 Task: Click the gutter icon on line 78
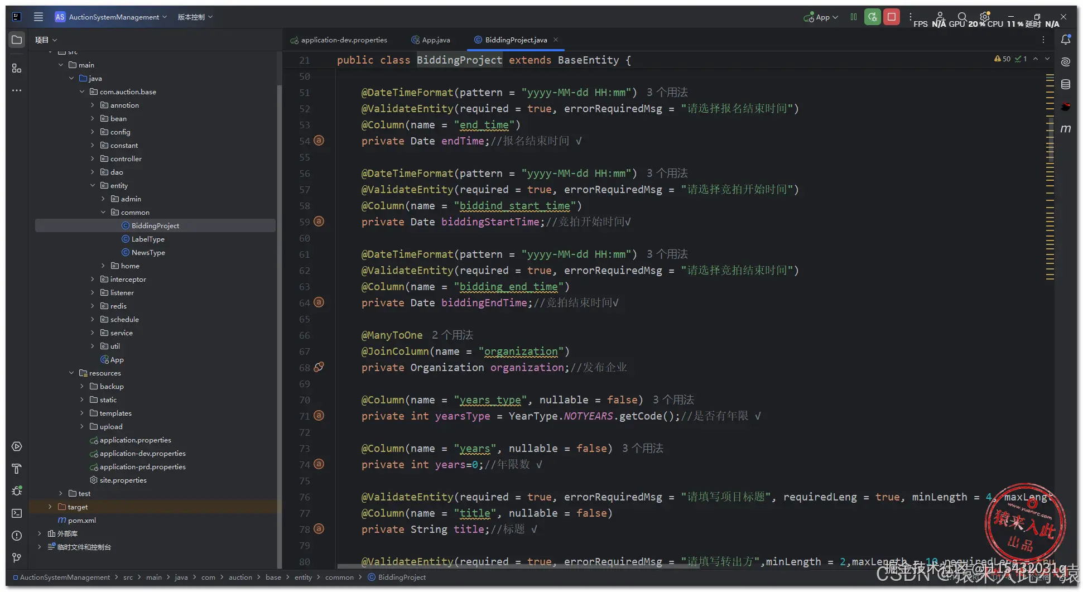tap(319, 529)
